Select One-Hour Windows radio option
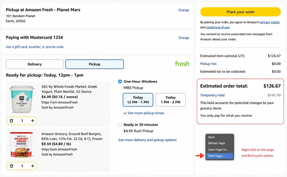Image resolution: width=287 pixels, height=177 pixels. click(x=120, y=82)
